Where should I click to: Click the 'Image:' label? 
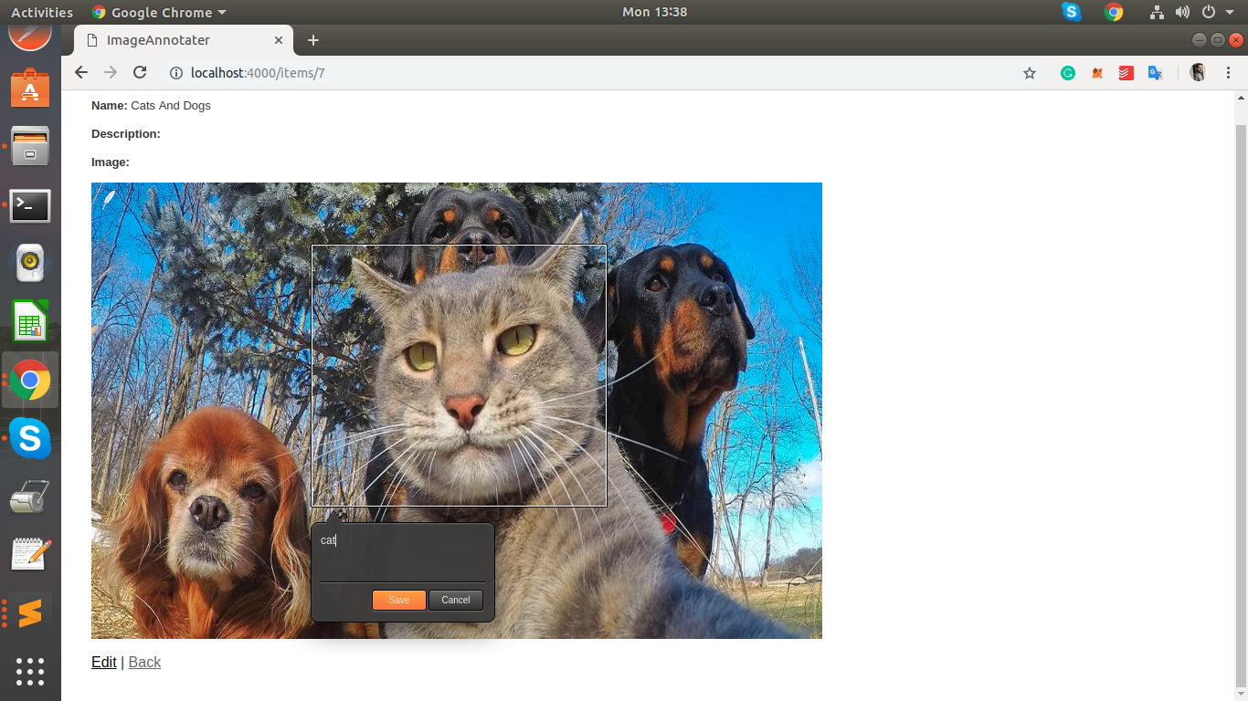pos(111,162)
